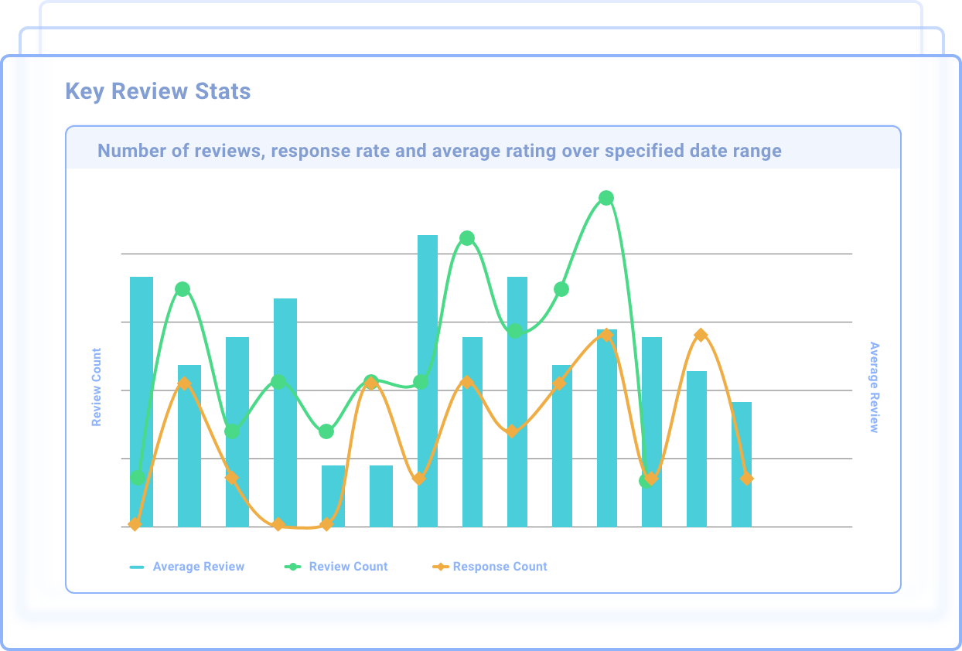Select the last orange diamond on the right
962x651 pixels.
(x=746, y=479)
